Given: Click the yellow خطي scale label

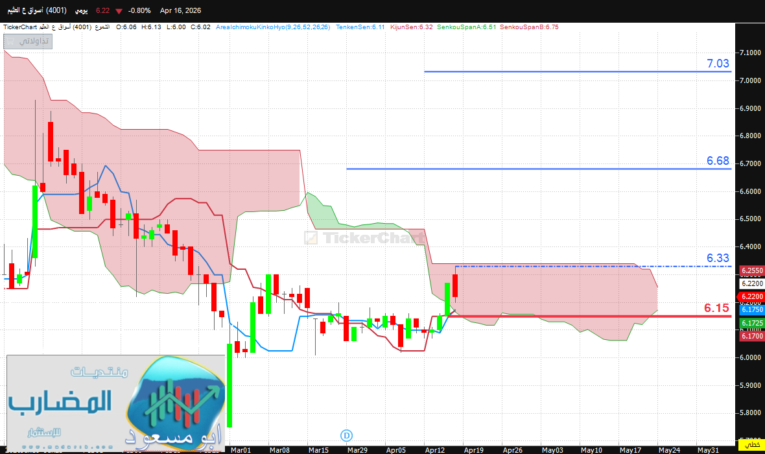Looking at the screenshot, I should 751,445.
